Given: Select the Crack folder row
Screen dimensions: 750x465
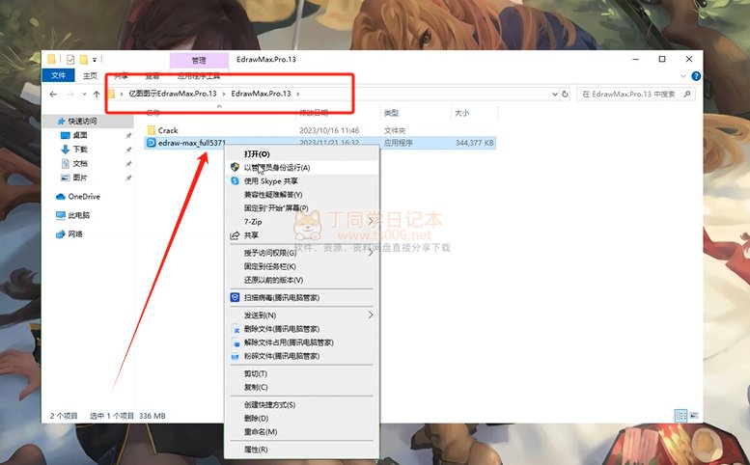Looking at the screenshot, I should (x=320, y=130).
